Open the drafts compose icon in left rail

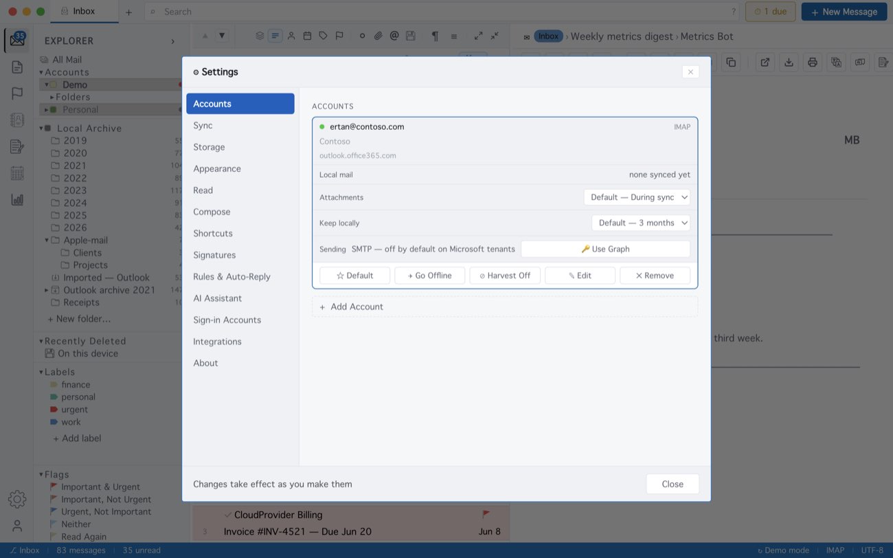[x=17, y=146]
